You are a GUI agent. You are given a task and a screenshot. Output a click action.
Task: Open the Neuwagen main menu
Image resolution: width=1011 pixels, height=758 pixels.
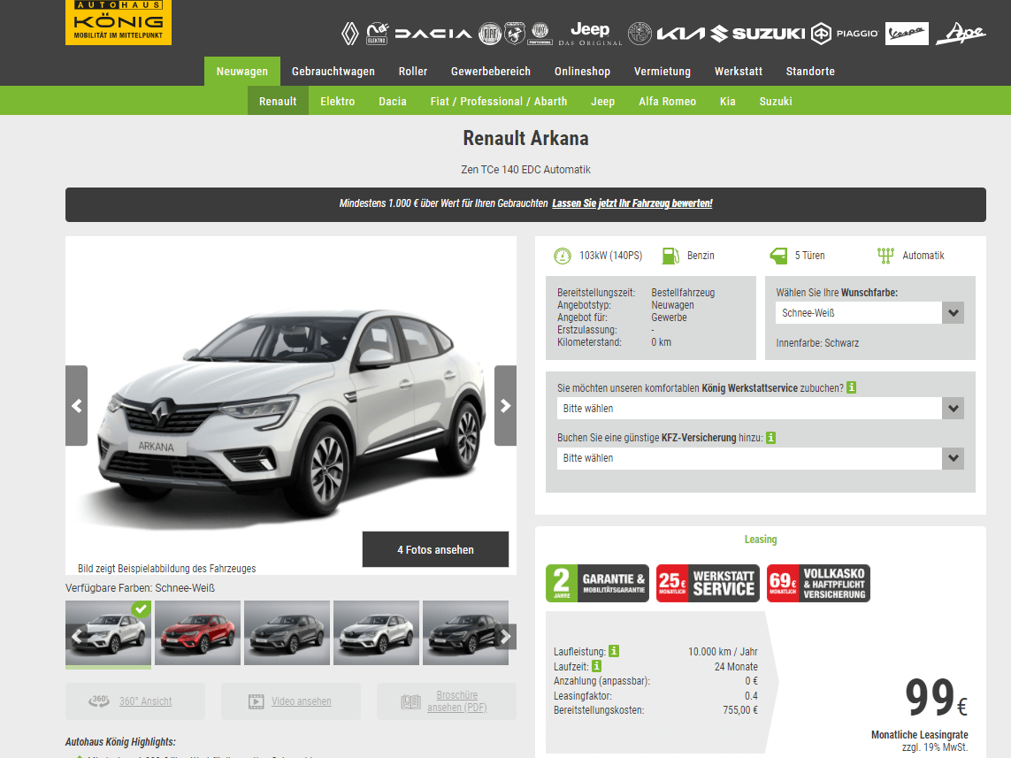point(241,72)
